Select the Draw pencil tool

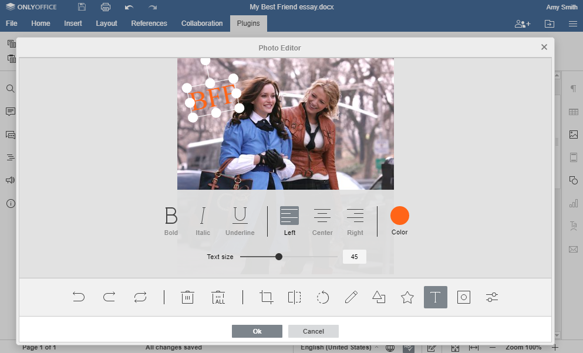351,297
